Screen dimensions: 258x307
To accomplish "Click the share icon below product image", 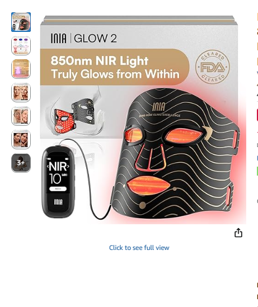I will pyautogui.click(x=238, y=233).
